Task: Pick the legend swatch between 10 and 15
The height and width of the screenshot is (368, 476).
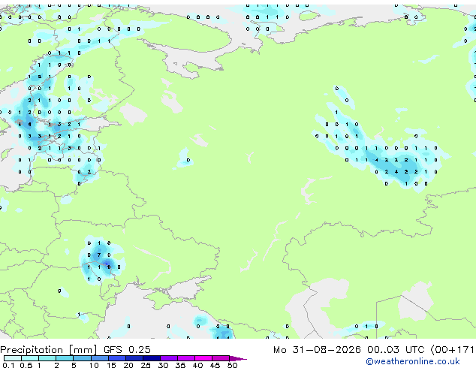Action: [100, 358]
